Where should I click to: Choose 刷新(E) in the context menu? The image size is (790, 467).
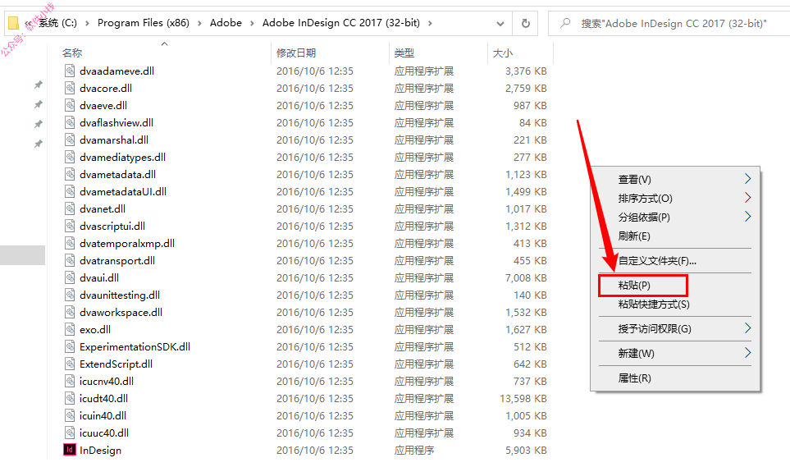[x=675, y=236]
